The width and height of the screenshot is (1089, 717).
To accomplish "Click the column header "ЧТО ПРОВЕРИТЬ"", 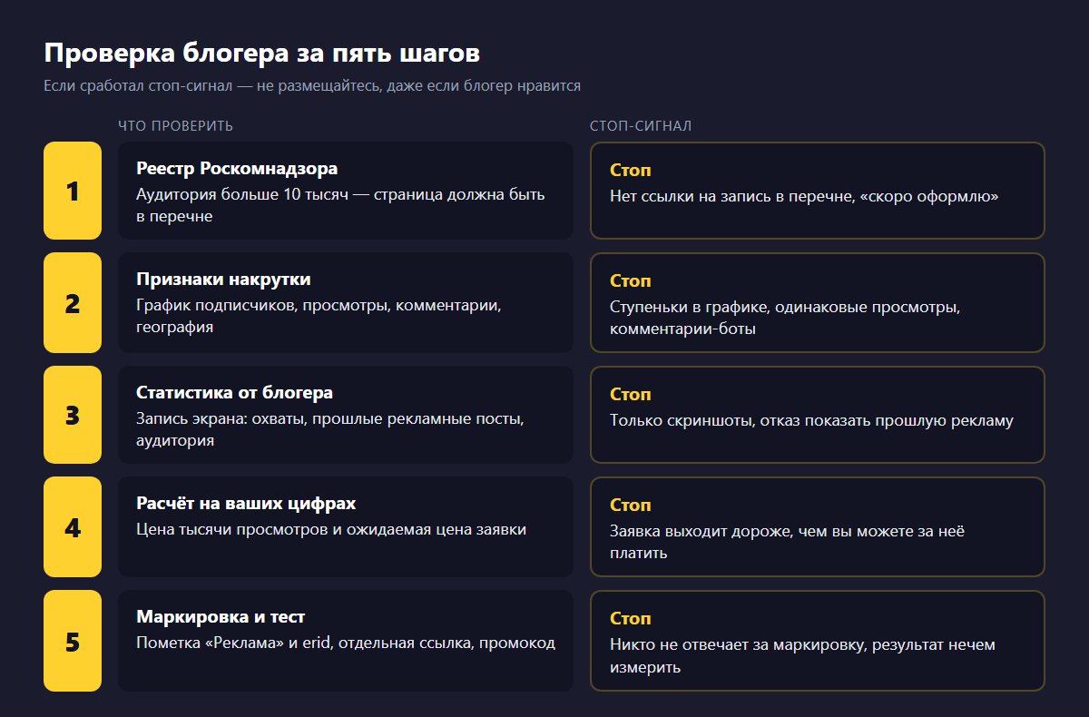I will [x=176, y=126].
